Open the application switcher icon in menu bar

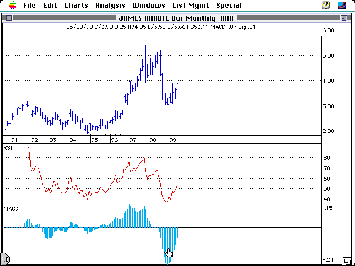[x=342, y=5]
